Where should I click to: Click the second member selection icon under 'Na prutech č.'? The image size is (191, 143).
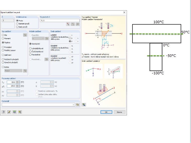tap(73, 24)
